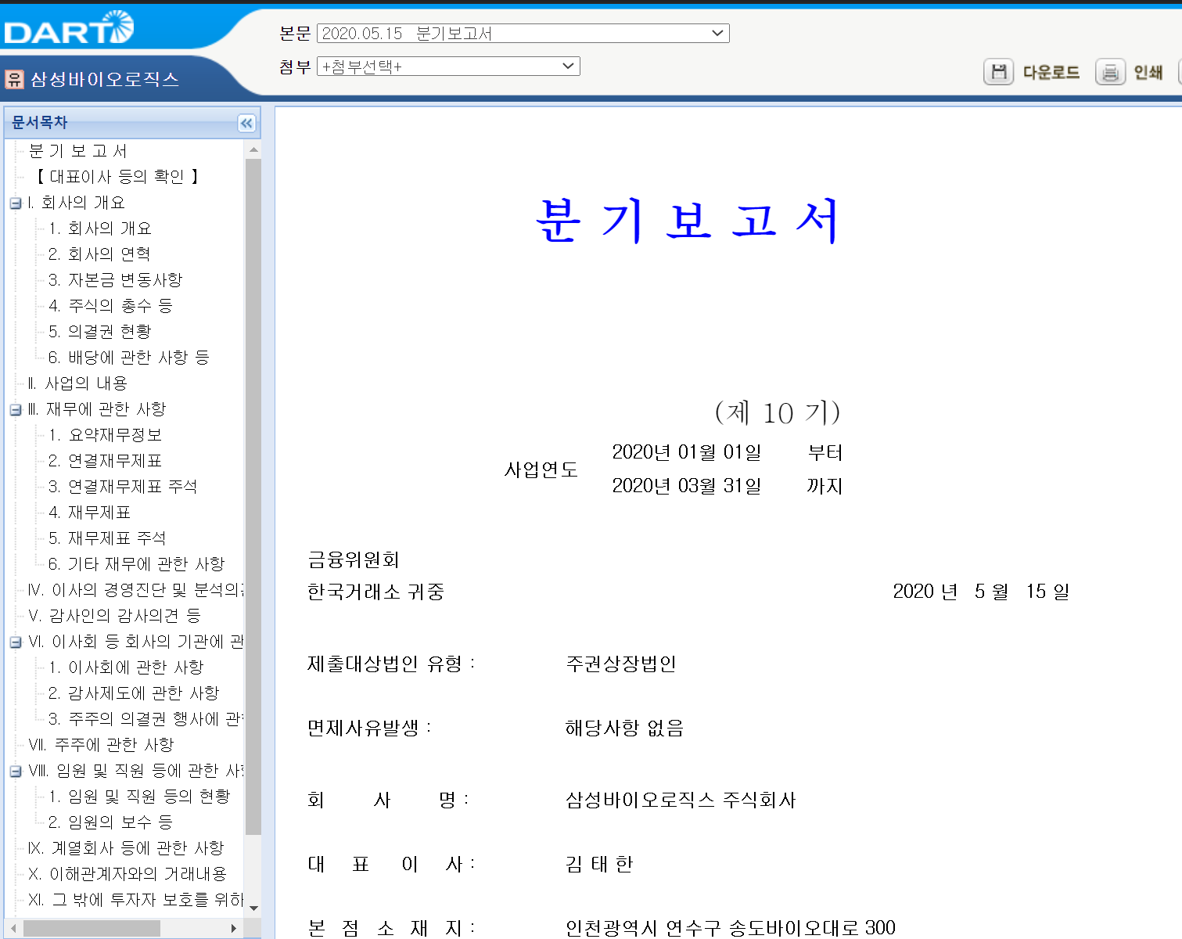
Task: Click the 다운로드 button label
Action: 1051,73
